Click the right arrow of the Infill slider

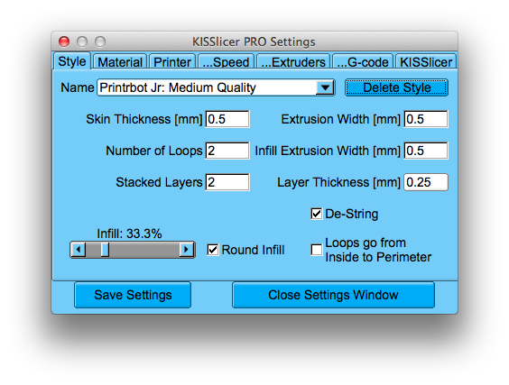coord(187,250)
